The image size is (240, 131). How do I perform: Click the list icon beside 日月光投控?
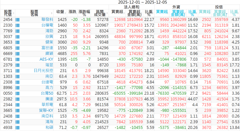pyautogui.click(x=17, y=70)
